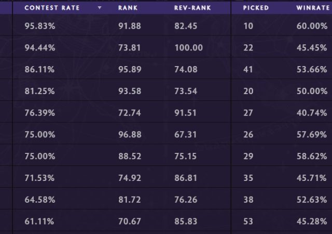
Task: Sort by the PICKED column header
Action: point(256,8)
